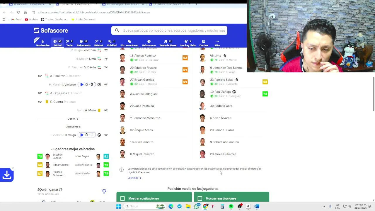375x211 pixels.
Task: Click the info icon beside valoraciones note
Action: pyautogui.click(x=121, y=170)
